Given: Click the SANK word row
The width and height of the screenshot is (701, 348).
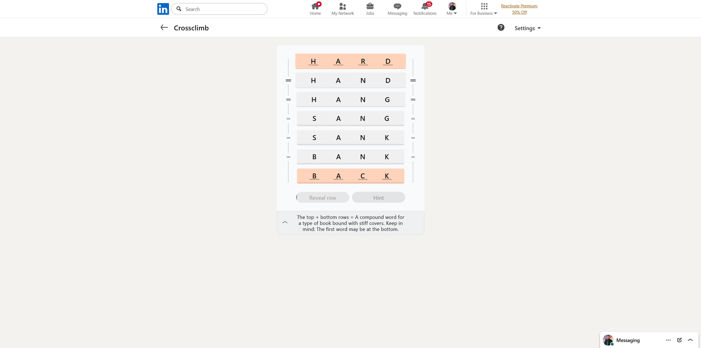Looking at the screenshot, I should tap(350, 138).
